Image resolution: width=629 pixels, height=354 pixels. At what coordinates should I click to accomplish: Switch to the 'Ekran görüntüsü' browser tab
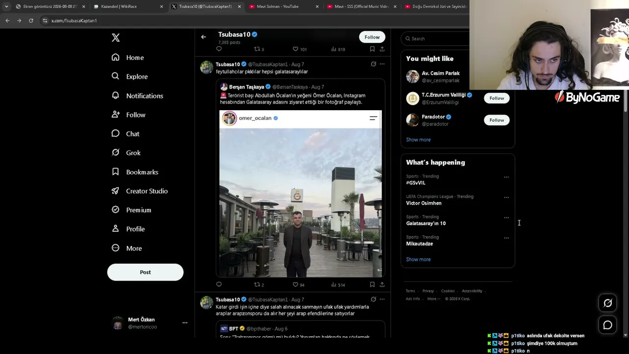click(x=51, y=6)
